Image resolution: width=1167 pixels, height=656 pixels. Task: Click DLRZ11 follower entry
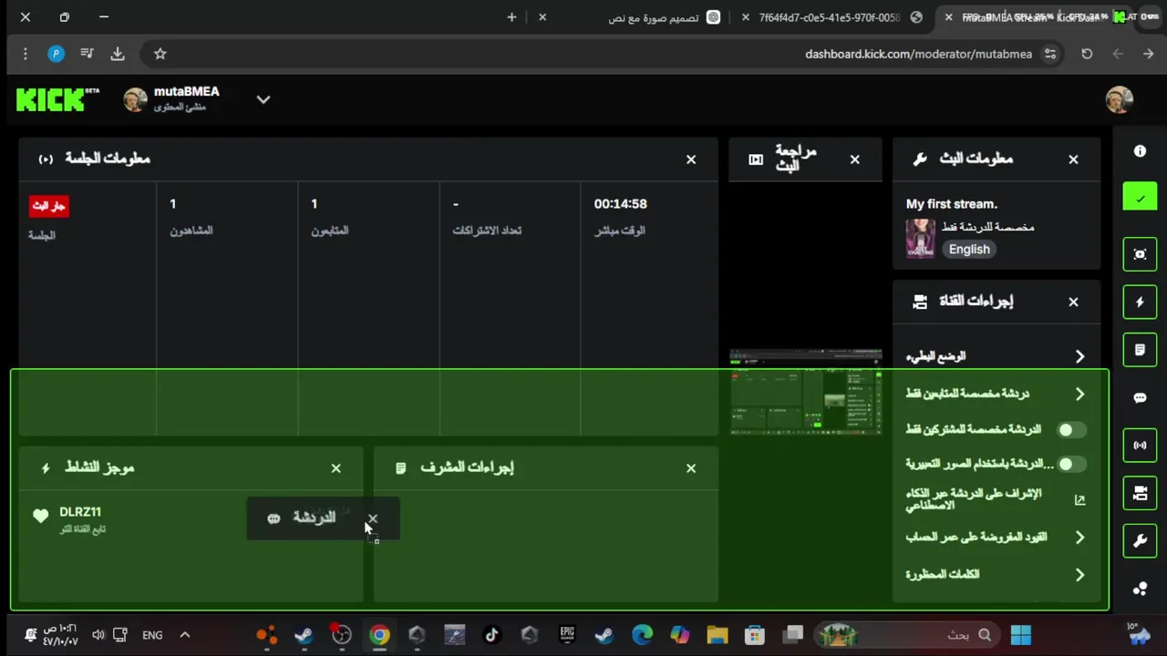click(80, 512)
